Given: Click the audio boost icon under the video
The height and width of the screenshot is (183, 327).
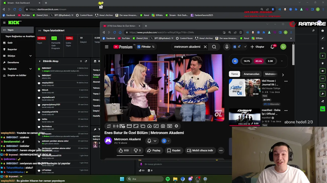Looking at the screenshot, I should (116, 126).
